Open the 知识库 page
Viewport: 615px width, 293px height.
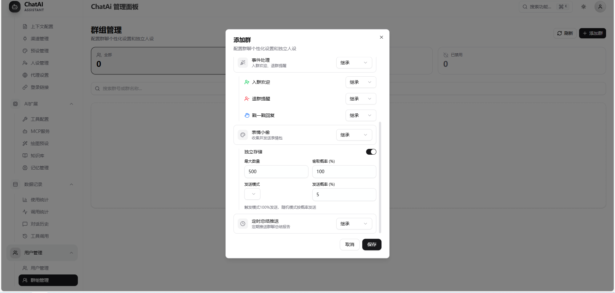click(37, 155)
